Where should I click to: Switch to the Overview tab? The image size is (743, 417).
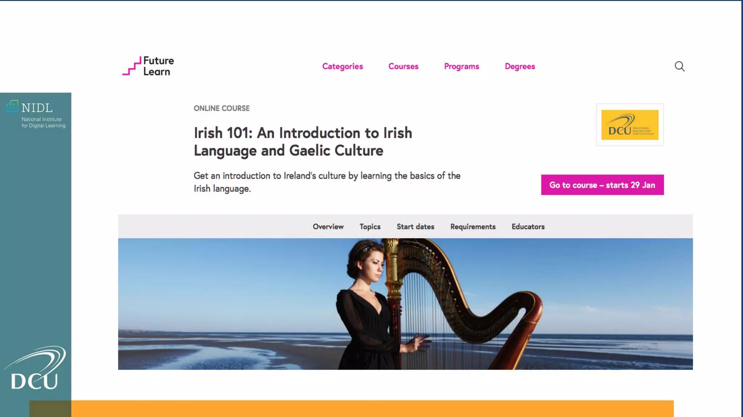pyautogui.click(x=328, y=227)
